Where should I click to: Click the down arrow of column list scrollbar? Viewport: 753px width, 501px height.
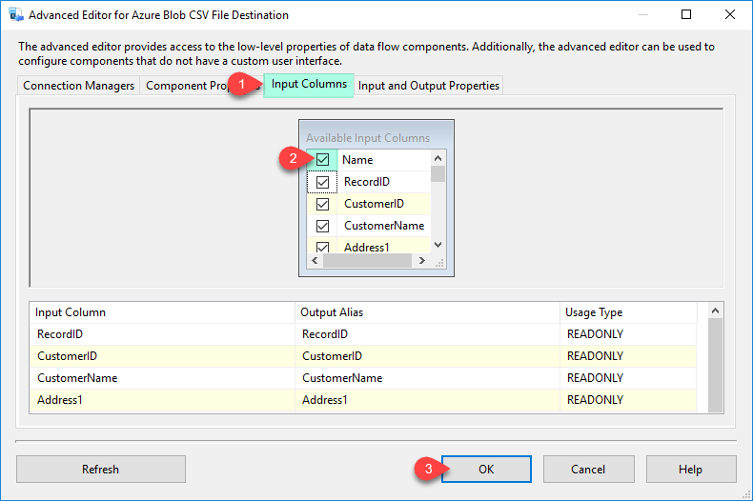pyautogui.click(x=438, y=245)
